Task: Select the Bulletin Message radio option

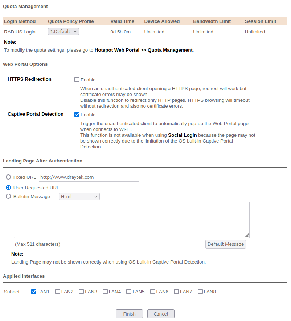Action: [x=8, y=197]
